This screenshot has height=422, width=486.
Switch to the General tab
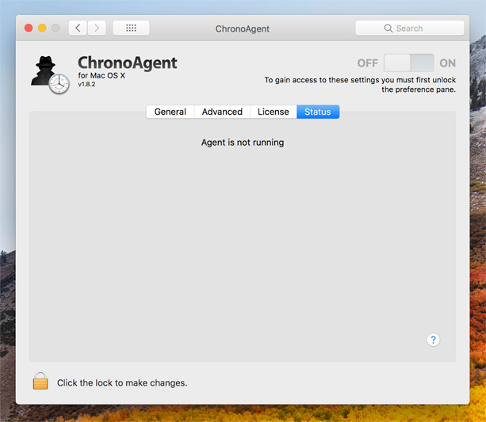click(170, 112)
